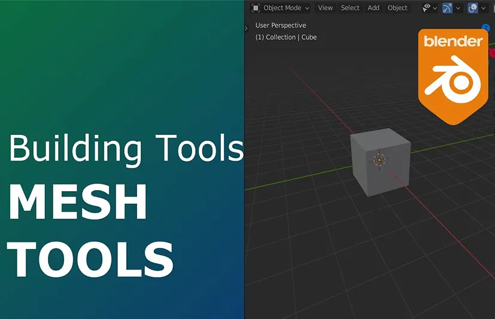Open the View menu in viewport header
The height and width of the screenshot is (319, 495).
325,8
